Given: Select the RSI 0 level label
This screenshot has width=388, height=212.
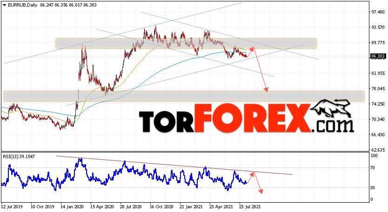Looking at the screenshot, I should (372, 199).
